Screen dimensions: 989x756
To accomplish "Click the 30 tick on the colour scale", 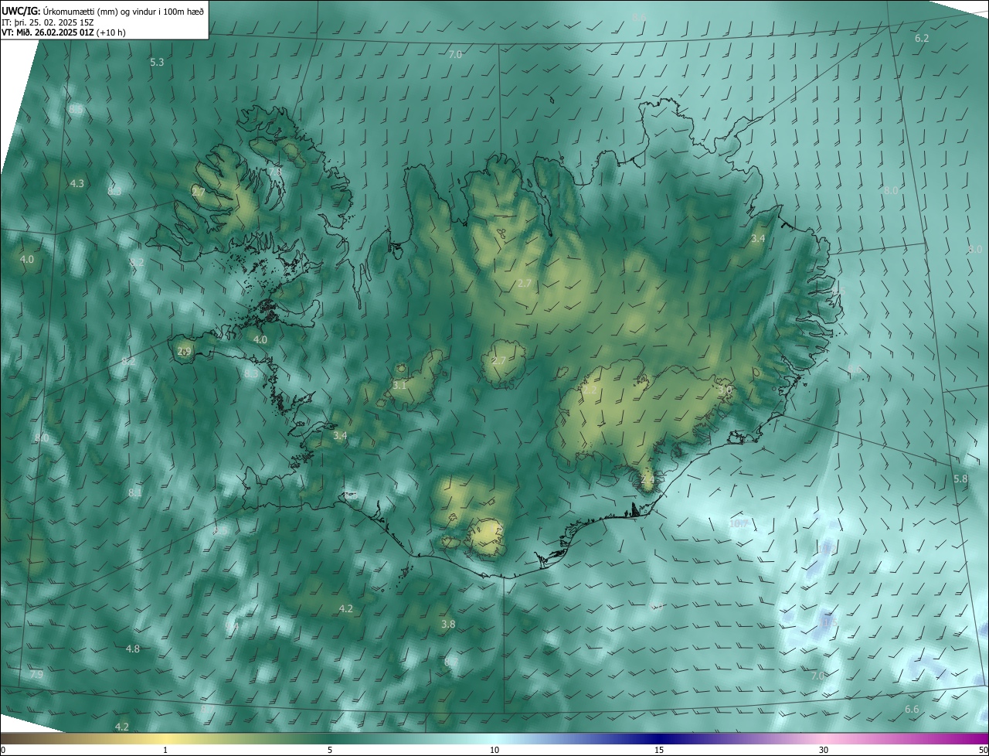I will tap(824, 750).
